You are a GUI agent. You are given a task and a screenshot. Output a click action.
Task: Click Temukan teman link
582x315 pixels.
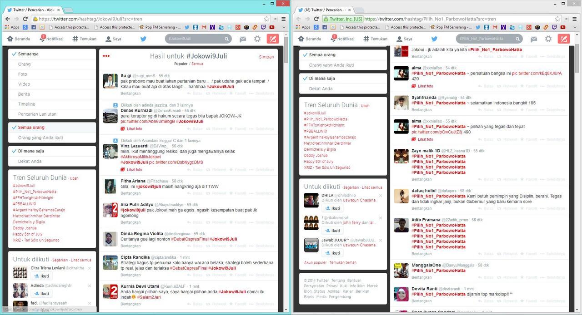pos(343,262)
